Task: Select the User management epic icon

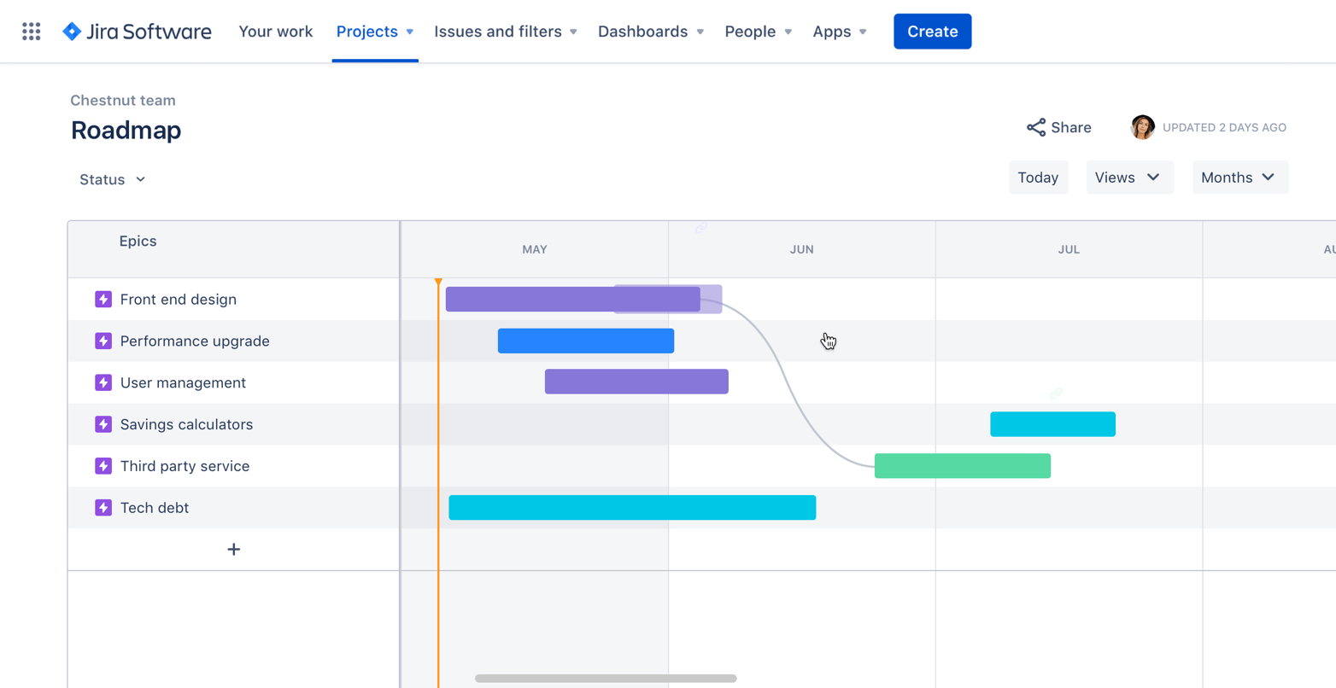Action: tap(103, 382)
